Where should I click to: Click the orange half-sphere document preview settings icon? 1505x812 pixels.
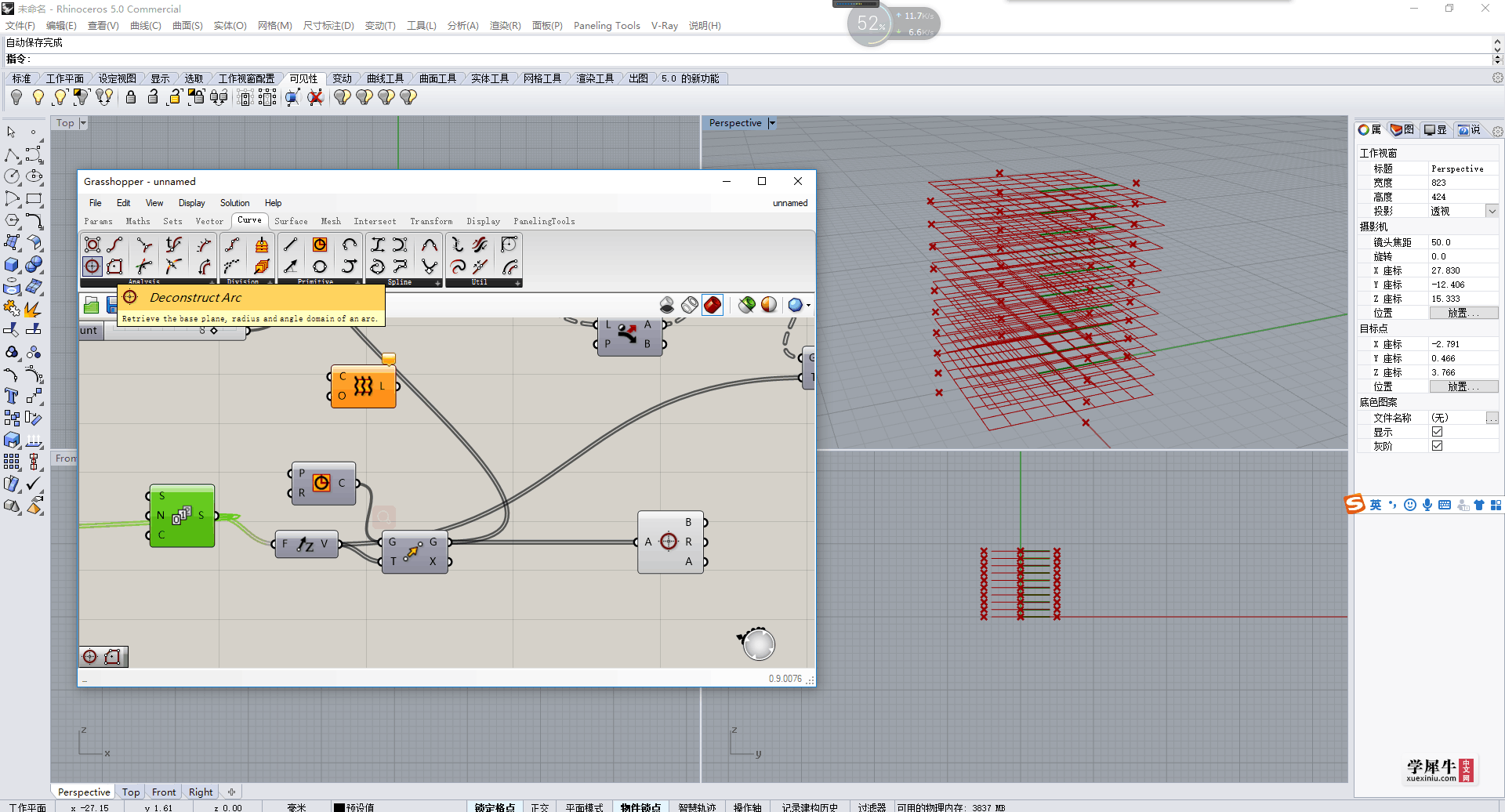coord(769,305)
